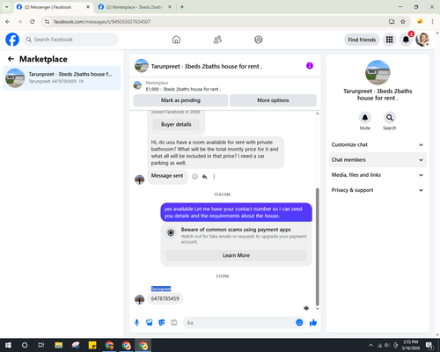Viewport: 440px width, 352px height.
Task: Open more options for 'Message sent'
Action: point(214,177)
